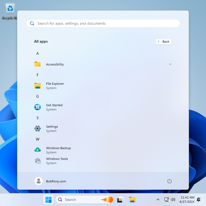This screenshot has width=206, height=206.
Task: Expand the Accessibility folder chevron
Action: (x=170, y=64)
